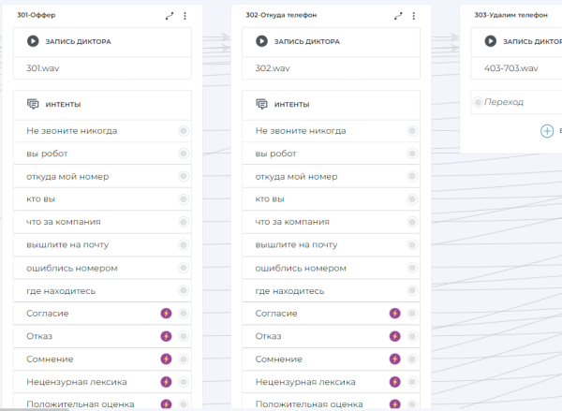562x411 pixels.
Task: Play the announcer recording in block 303-Удалим телефон
Action: tap(491, 41)
